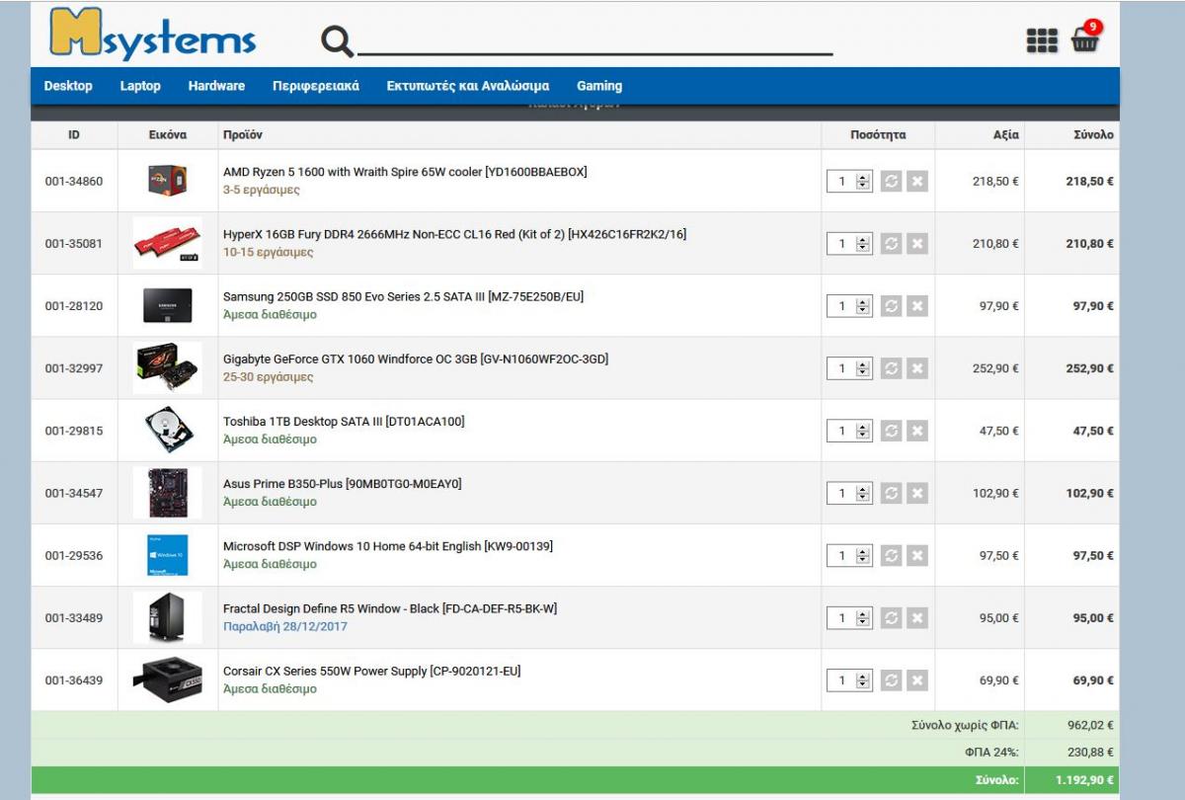The width and height of the screenshot is (1185, 800).
Task: Click quantity stepper for Toshiba 1TB
Action: (863, 431)
